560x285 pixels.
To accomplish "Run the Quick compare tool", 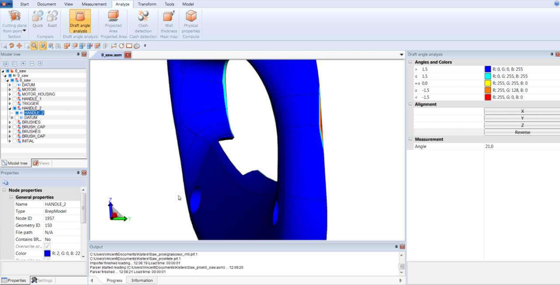I will [x=38, y=20].
